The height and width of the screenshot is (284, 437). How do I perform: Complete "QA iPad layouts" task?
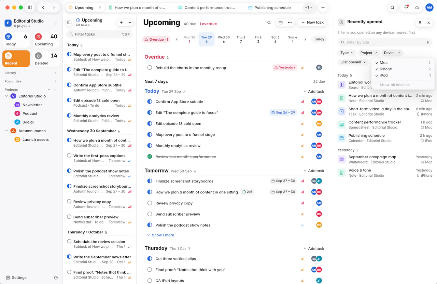[150, 281]
